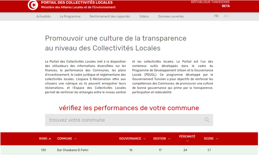This screenshot has height=155, width=259.
Task: Click the Promouvoir une culture heading
Action: click(115, 43)
